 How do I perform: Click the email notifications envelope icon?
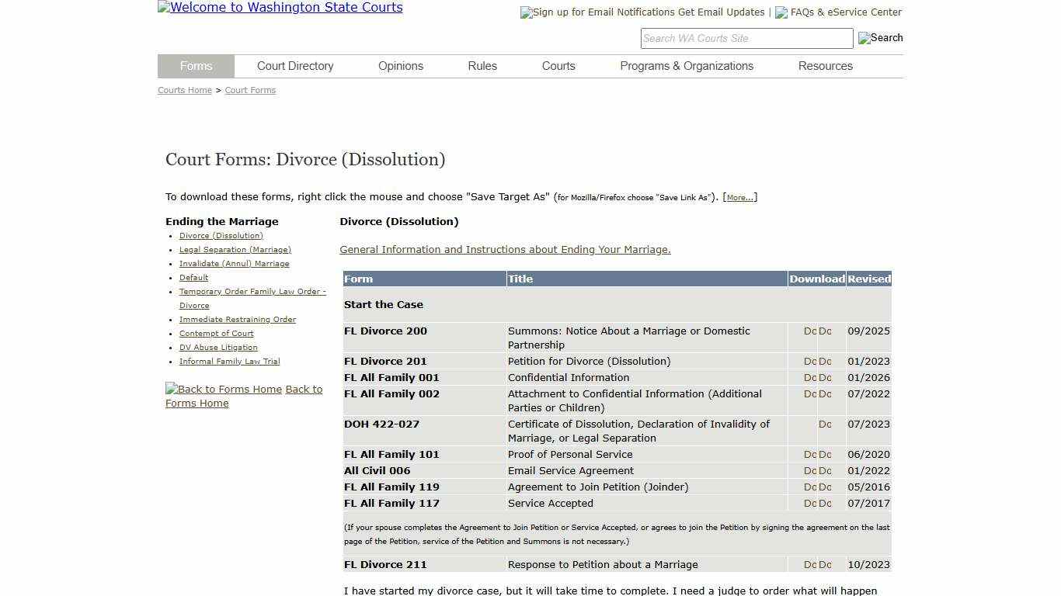coord(525,12)
